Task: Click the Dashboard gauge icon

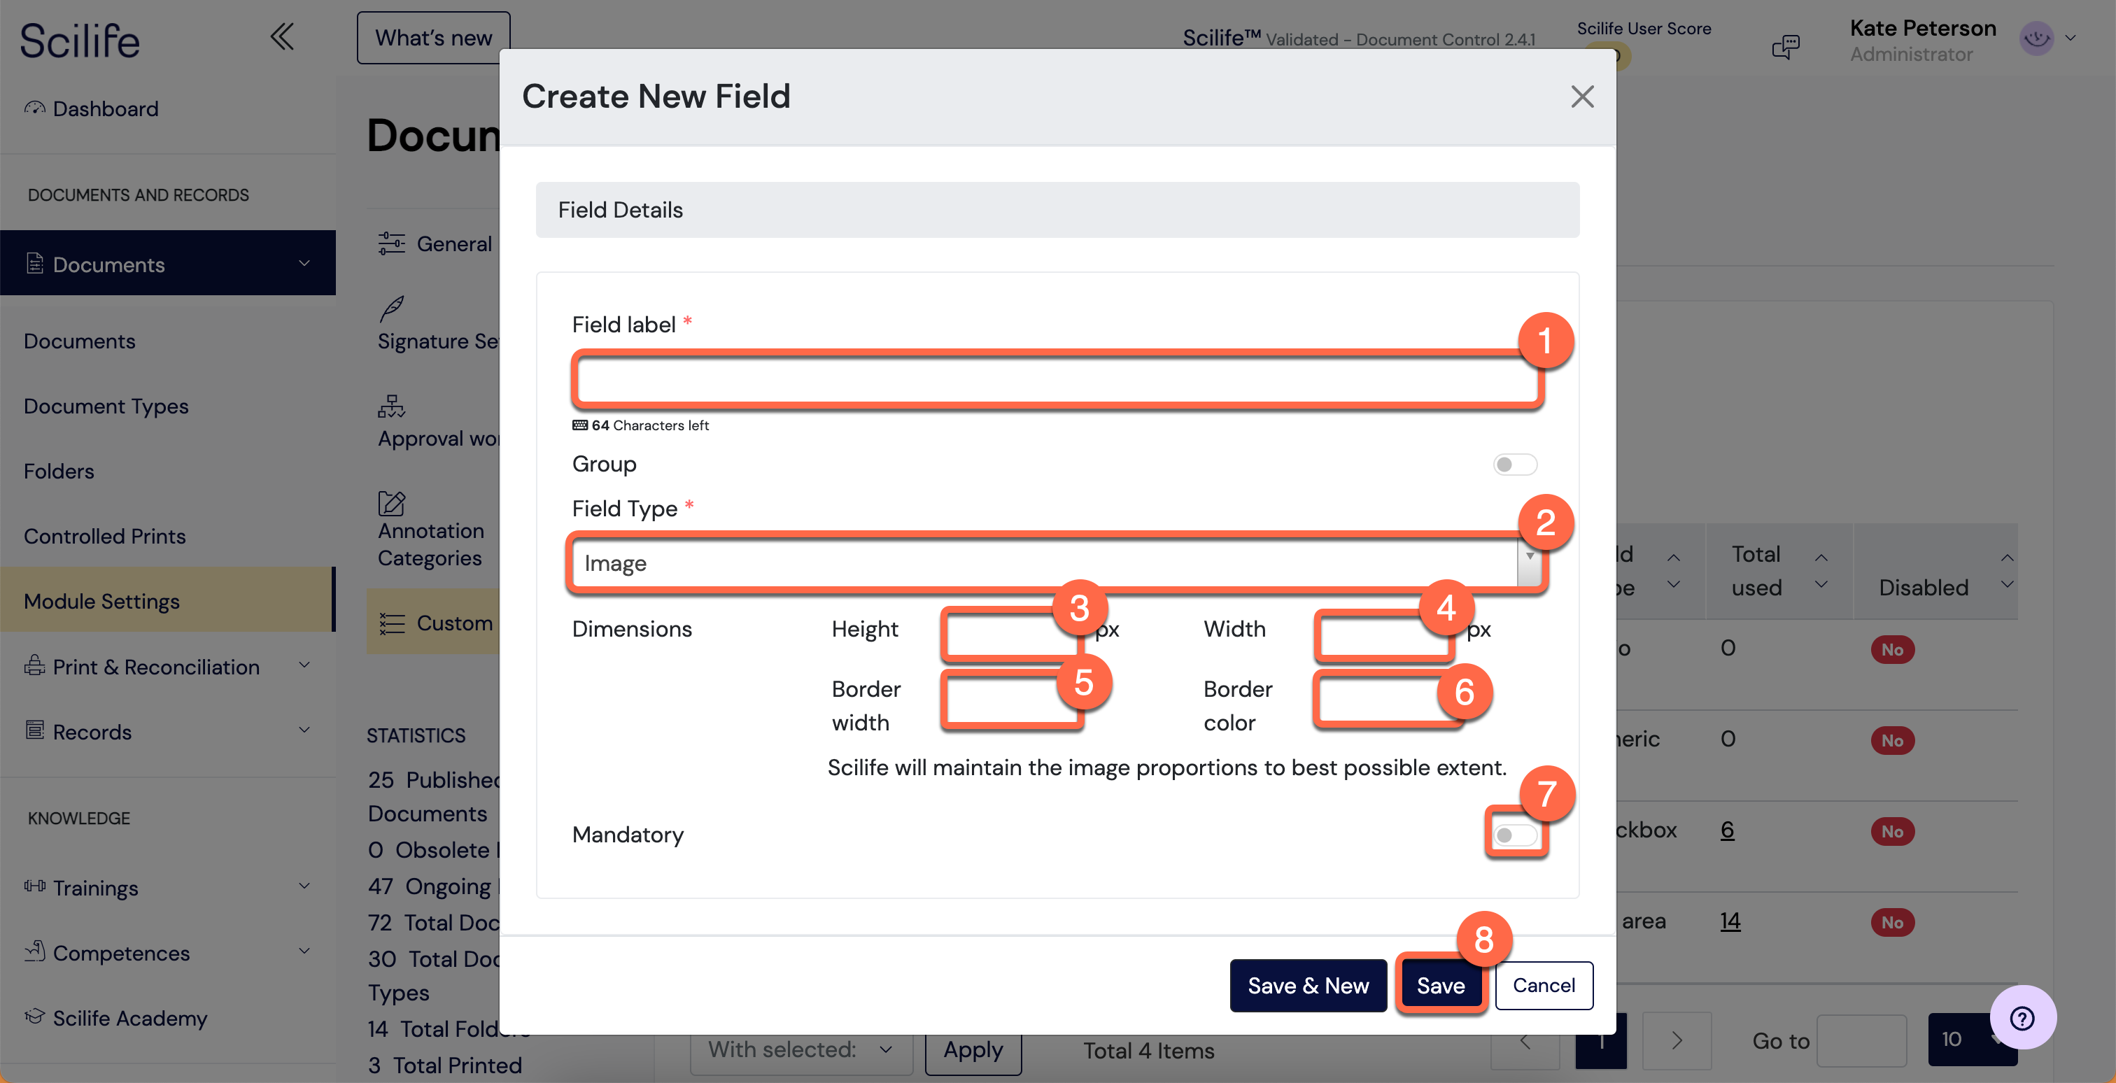Action: pyautogui.click(x=34, y=108)
